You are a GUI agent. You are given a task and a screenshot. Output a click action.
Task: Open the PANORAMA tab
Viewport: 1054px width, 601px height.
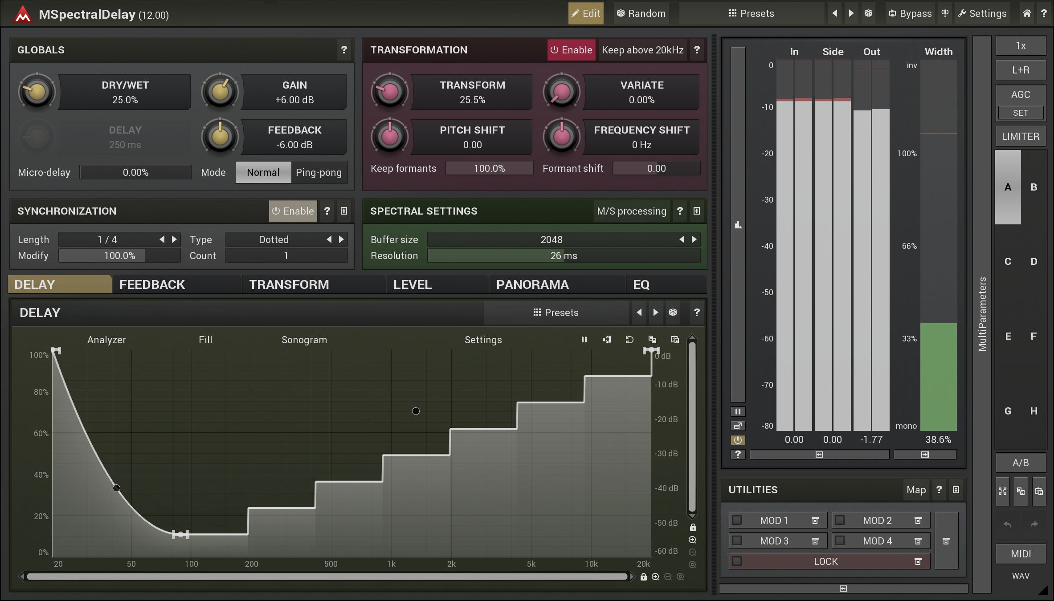click(532, 284)
